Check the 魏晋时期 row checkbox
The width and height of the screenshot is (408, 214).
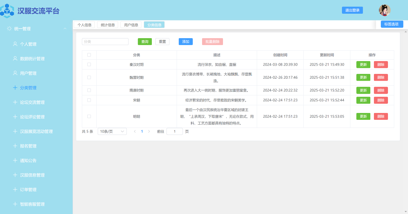coord(89,77)
